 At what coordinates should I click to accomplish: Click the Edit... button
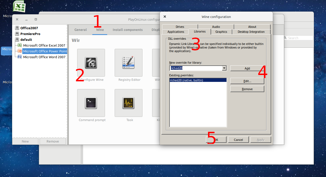247,81
